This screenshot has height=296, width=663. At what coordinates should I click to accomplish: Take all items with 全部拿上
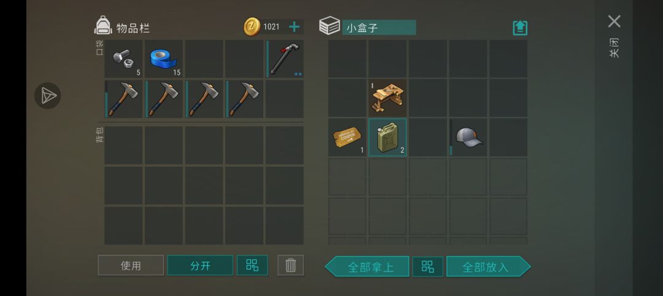coord(368,267)
